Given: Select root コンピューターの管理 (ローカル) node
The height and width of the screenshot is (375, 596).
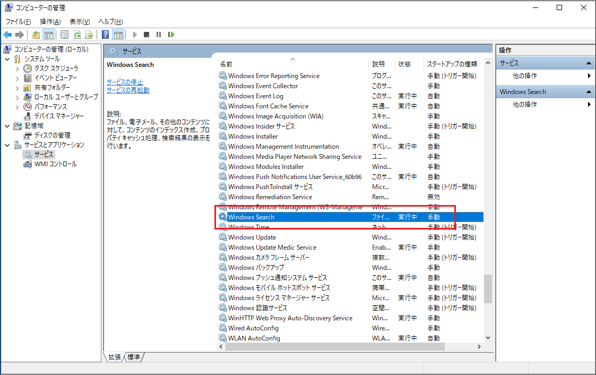Looking at the screenshot, I should click(51, 49).
